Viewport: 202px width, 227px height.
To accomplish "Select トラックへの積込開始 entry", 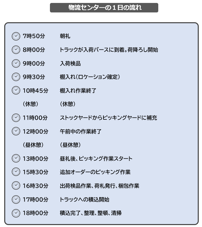I will 84,200.
